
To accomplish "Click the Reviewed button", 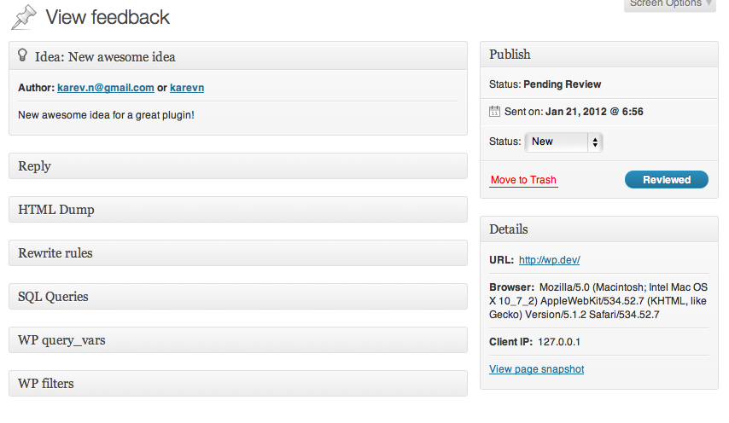I will click(666, 180).
